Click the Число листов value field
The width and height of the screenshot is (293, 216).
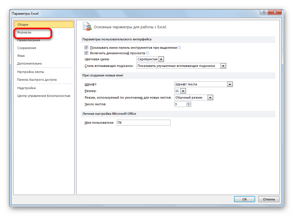180,104
